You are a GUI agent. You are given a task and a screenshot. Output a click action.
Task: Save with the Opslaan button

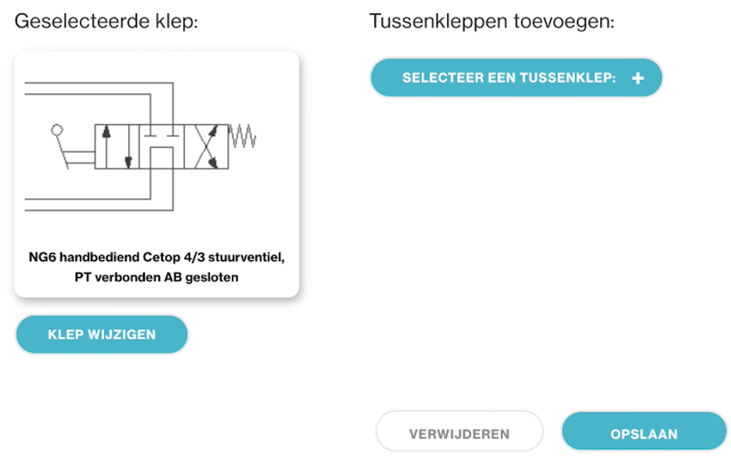644,433
